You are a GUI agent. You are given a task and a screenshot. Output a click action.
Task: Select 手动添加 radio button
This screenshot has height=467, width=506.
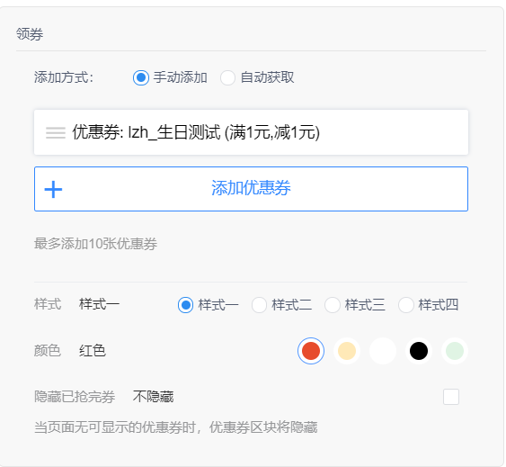point(141,78)
